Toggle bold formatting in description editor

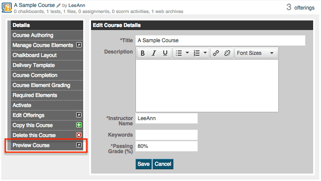coord(143,53)
